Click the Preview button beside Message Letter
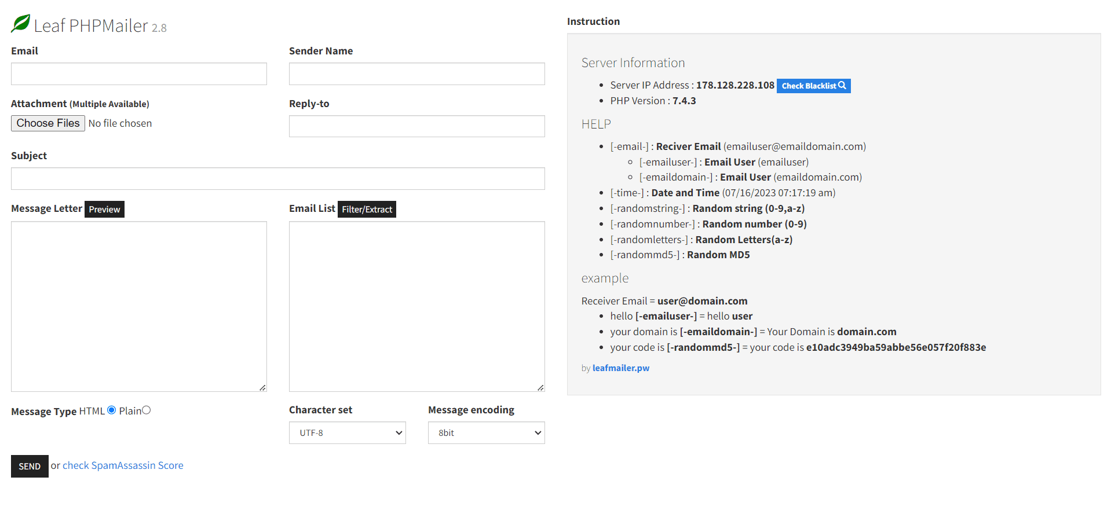1111x510 pixels. (104, 210)
